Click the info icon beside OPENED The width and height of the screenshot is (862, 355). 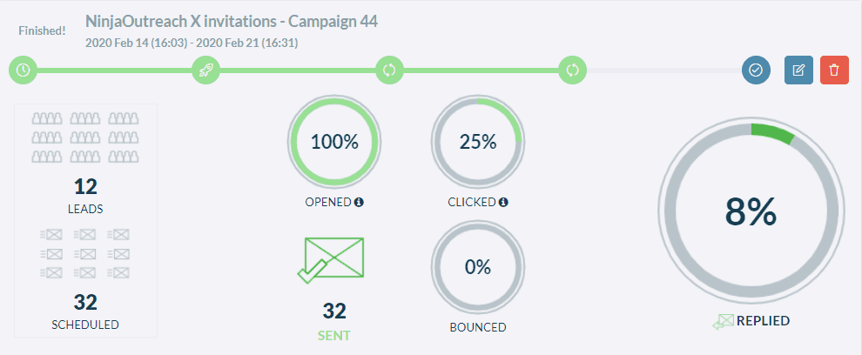(x=359, y=202)
